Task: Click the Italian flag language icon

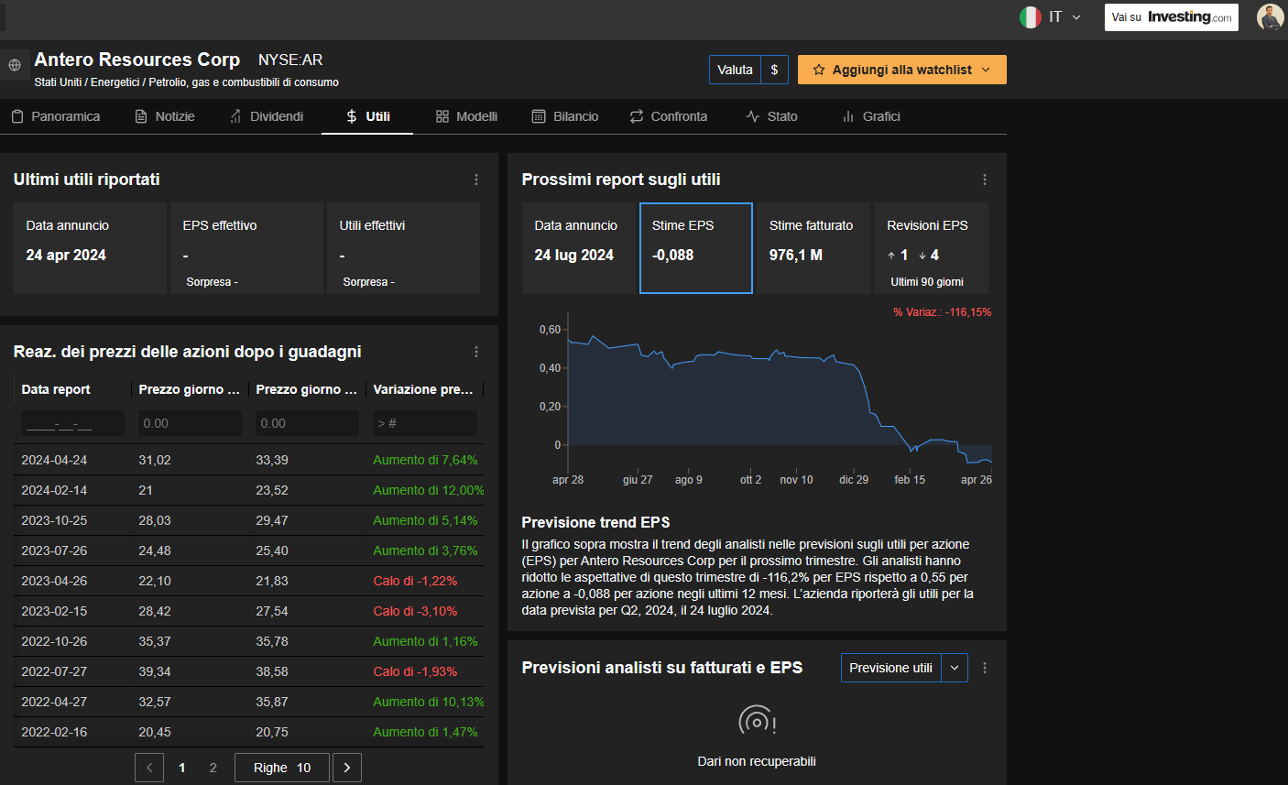Action: click(x=1031, y=17)
